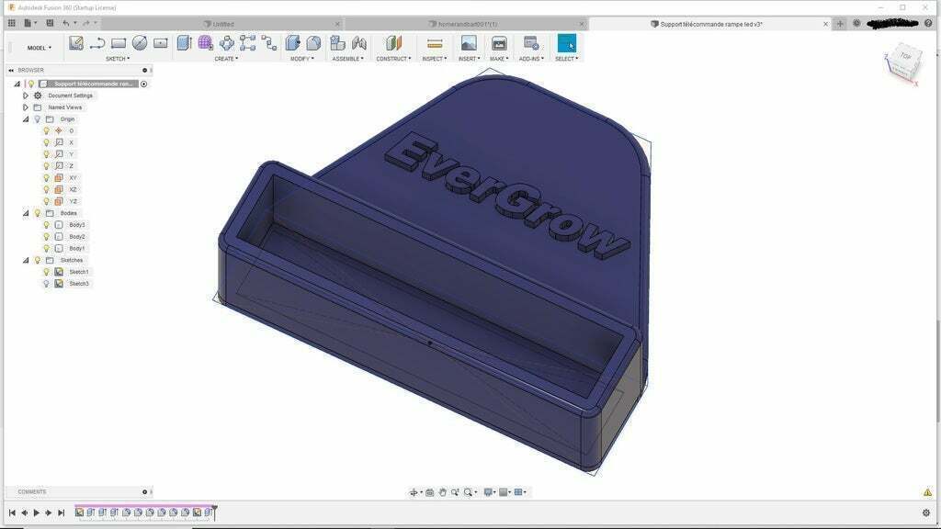The width and height of the screenshot is (941, 529).
Task: Select the Joint tool
Action: (359, 43)
